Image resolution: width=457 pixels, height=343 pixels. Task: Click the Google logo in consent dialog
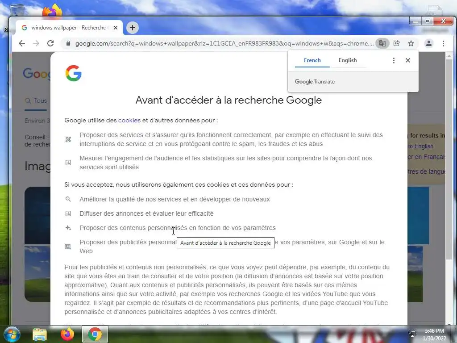[74, 73]
